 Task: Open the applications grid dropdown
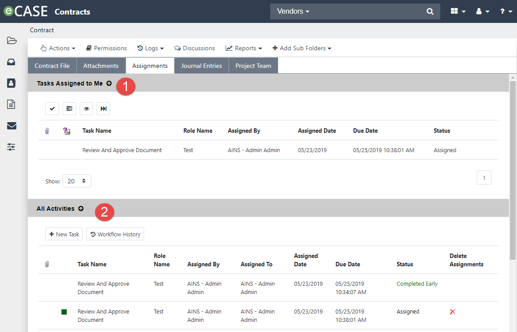tap(458, 11)
